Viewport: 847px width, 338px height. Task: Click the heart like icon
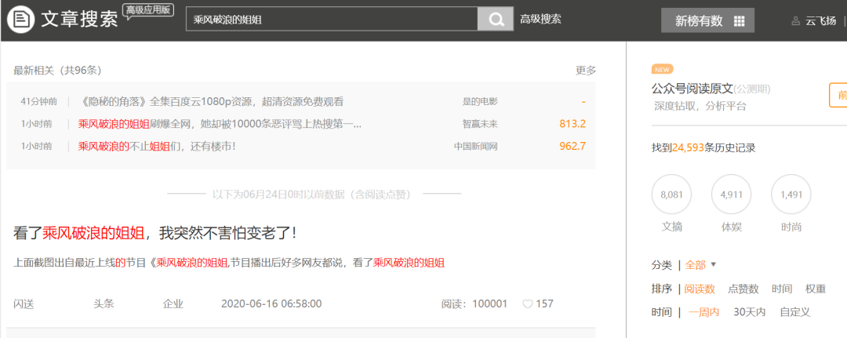(528, 304)
